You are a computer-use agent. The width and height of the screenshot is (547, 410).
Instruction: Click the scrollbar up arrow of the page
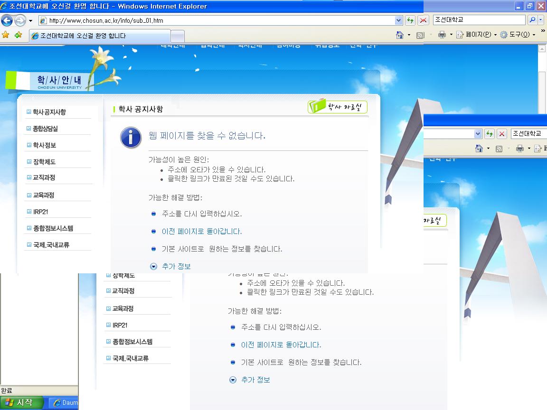click(x=542, y=49)
